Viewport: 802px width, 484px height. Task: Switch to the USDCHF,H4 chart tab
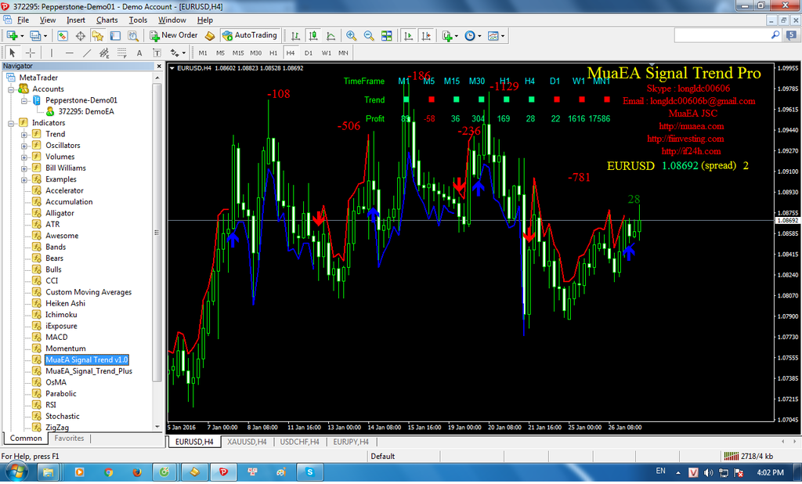[x=299, y=442]
